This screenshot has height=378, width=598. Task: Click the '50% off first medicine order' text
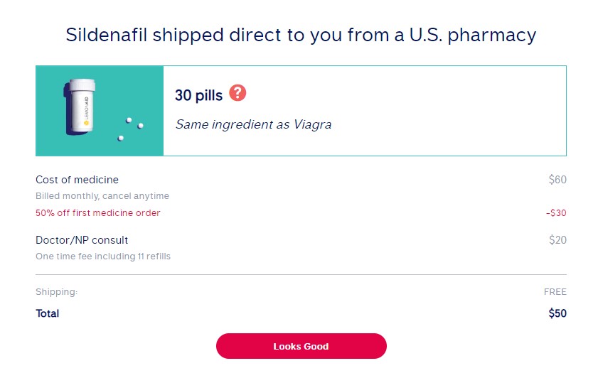pos(98,213)
